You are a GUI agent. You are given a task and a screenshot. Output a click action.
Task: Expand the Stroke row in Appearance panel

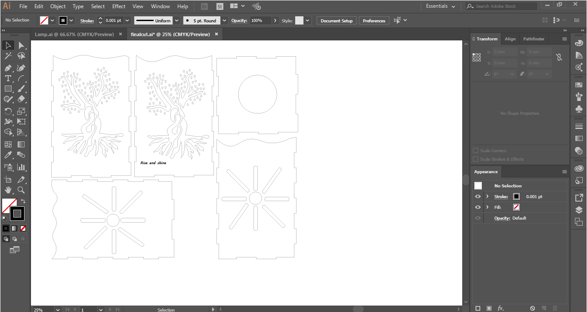tap(487, 196)
